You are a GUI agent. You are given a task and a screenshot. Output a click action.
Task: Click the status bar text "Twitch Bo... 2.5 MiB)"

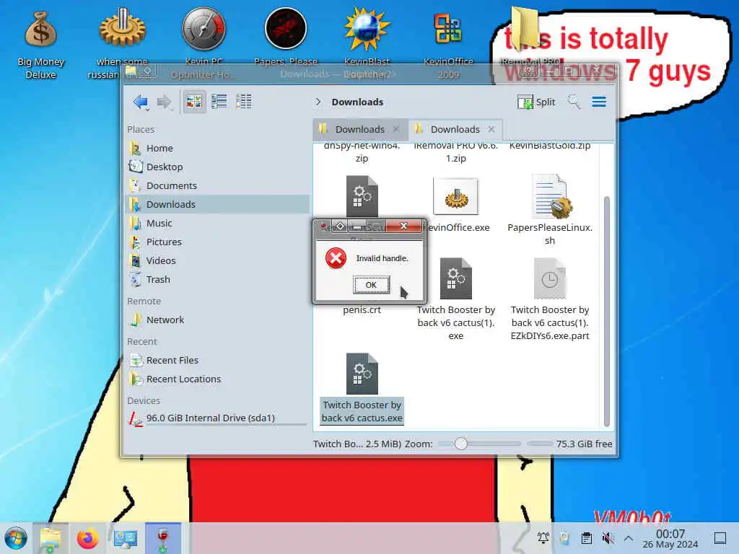[x=357, y=444]
